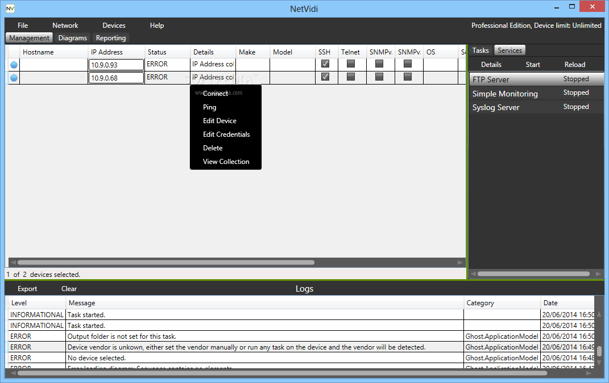Select Edit Credentials in context menu
The image size is (609, 383).
(x=226, y=134)
